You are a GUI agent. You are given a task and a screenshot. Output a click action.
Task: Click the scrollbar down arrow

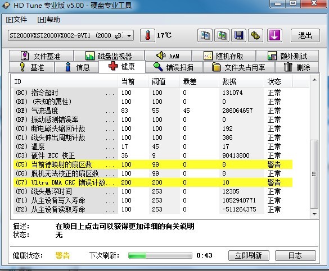click(x=314, y=214)
